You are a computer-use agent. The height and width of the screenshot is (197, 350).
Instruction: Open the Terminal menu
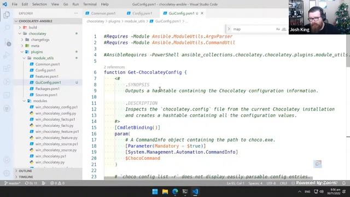coord(90,4)
